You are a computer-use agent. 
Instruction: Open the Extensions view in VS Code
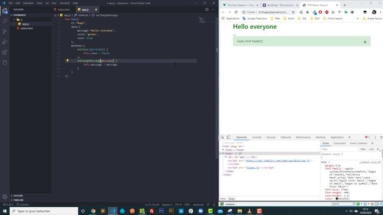pyautogui.click(x=5, y=52)
